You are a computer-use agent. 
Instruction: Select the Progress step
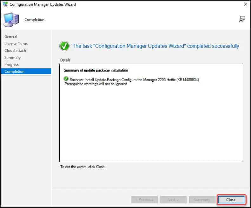(11, 65)
